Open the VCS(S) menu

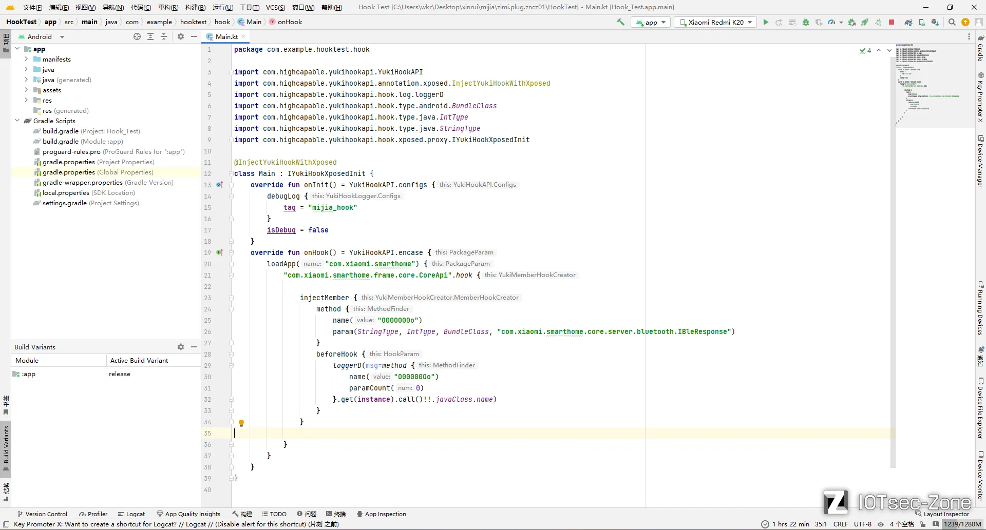click(x=275, y=7)
